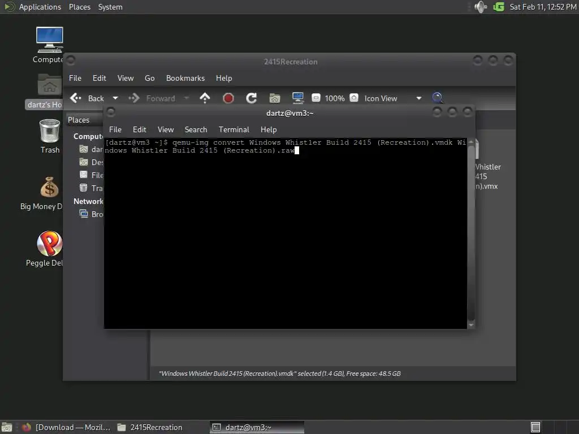
Task: Select Desktop entry in Places sidebar
Action: click(x=91, y=162)
